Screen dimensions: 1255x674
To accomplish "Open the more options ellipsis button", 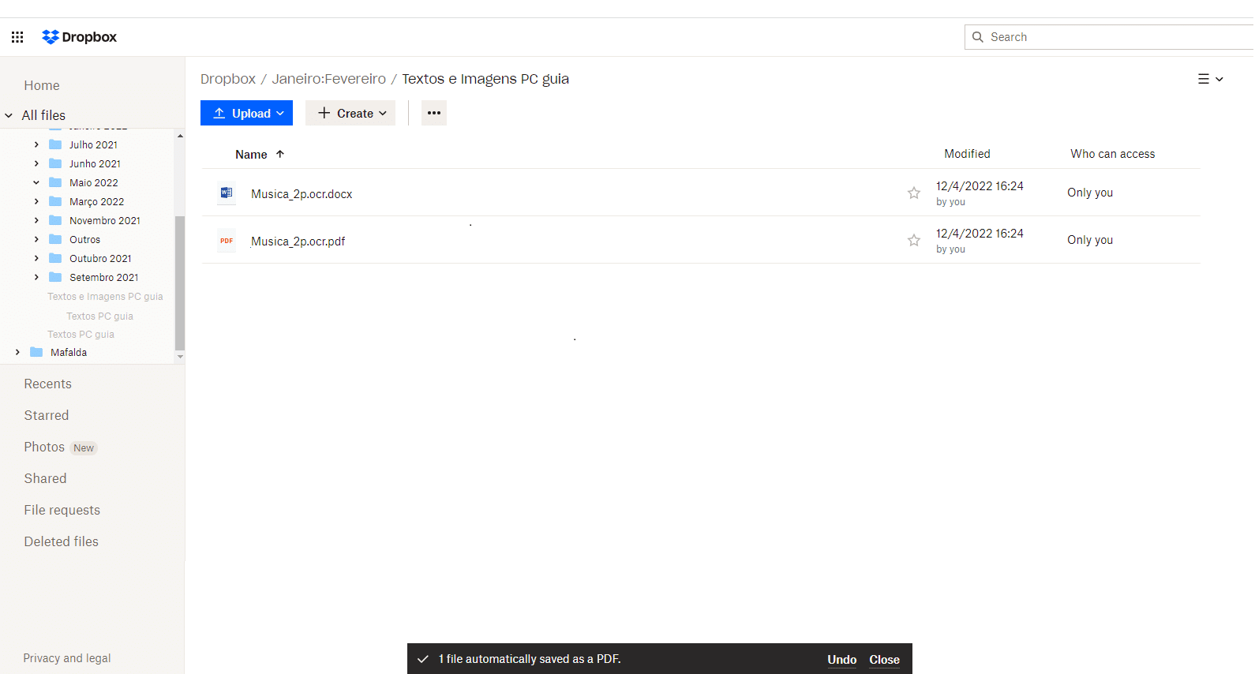I will [x=434, y=113].
